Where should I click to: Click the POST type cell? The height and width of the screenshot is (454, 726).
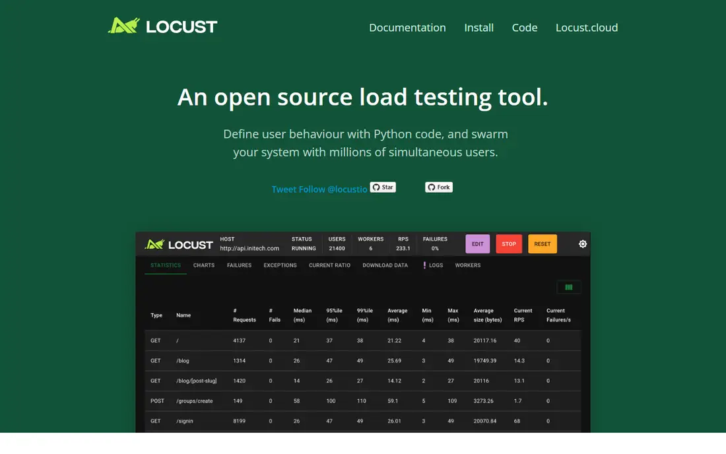[x=158, y=401]
